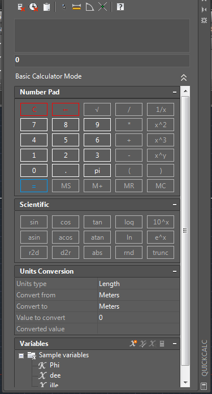212x394 pixels.
Task: Click Delete Variable icon in Variables header
Action: (152, 344)
